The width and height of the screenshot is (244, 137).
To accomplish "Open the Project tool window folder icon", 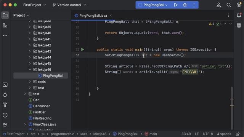I will (5, 15).
